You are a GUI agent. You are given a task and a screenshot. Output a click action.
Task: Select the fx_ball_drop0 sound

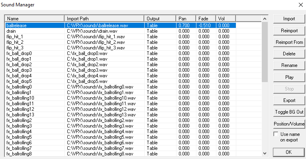(121, 53)
